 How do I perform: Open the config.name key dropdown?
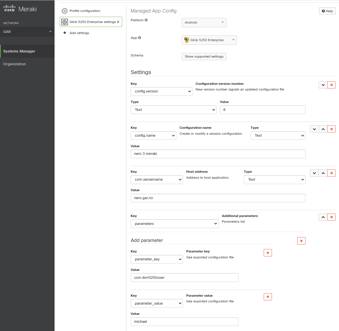(153, 136)
